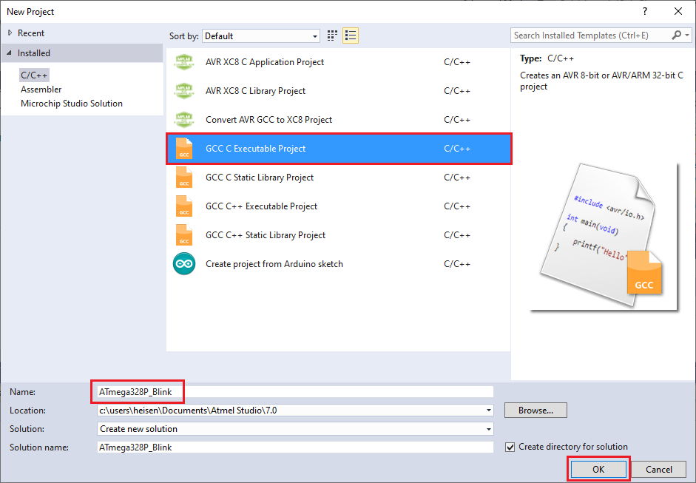Viewport: 696px width, 483px height.
Task: Collapse the Installed tree node
Action: coord(10,53)
